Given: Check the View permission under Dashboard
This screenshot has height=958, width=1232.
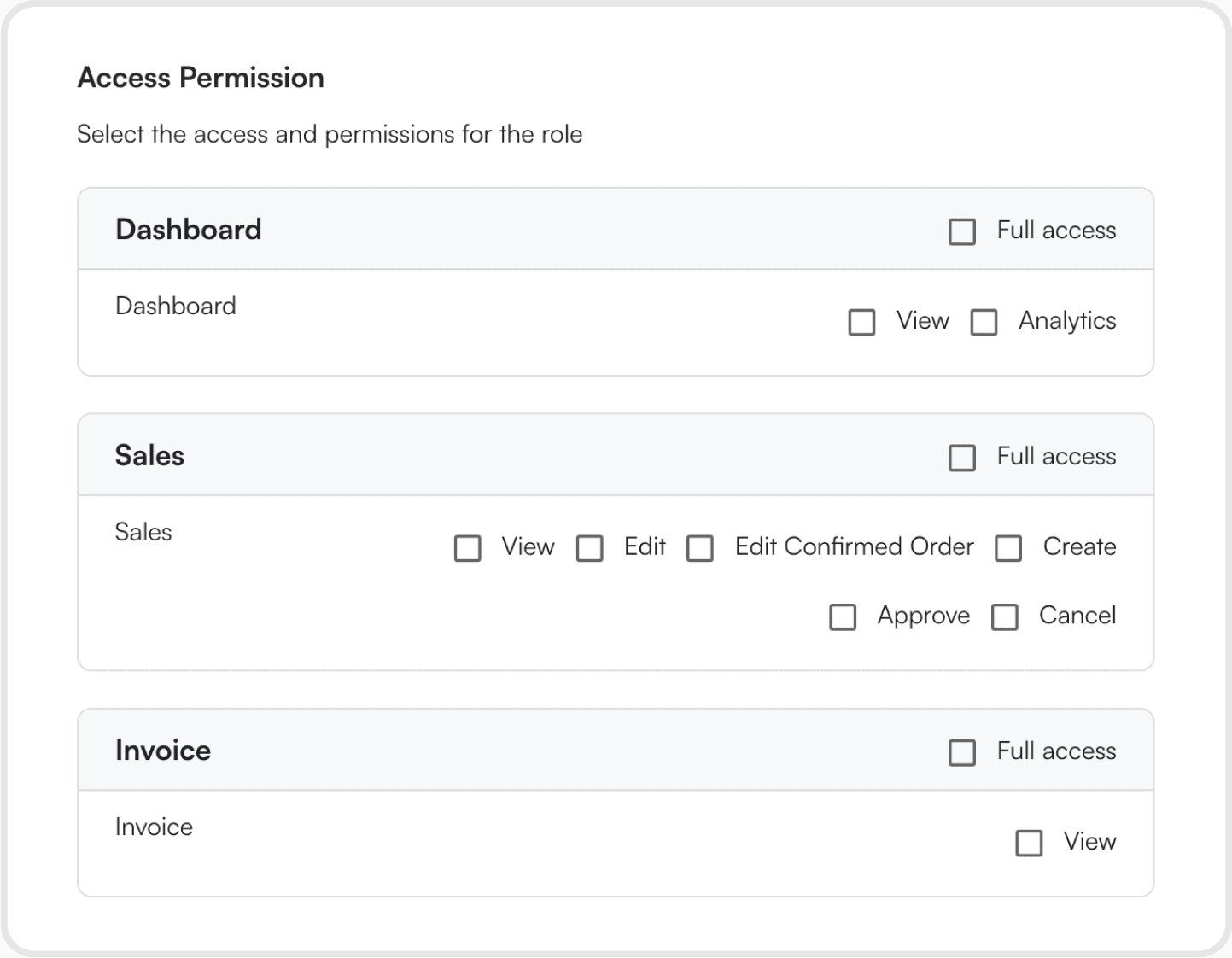Looking at the screenshot, I should (861, 322).
